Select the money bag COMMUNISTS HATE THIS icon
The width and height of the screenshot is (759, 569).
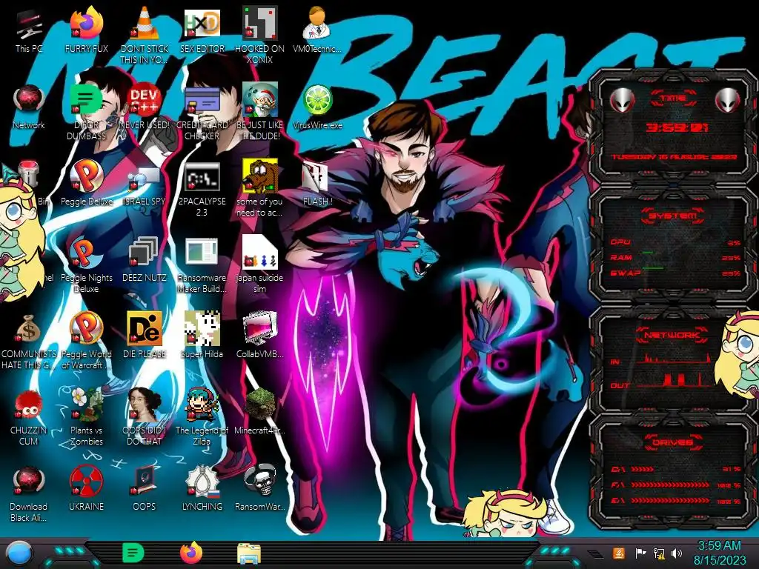point(29,341)
